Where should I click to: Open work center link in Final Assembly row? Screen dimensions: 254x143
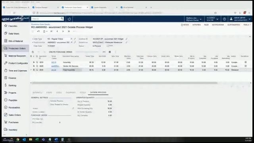click(x=54, y=70)
